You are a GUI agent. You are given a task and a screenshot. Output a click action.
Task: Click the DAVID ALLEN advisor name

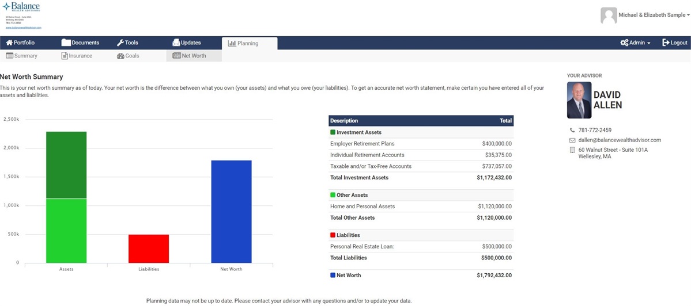point(607,100)
